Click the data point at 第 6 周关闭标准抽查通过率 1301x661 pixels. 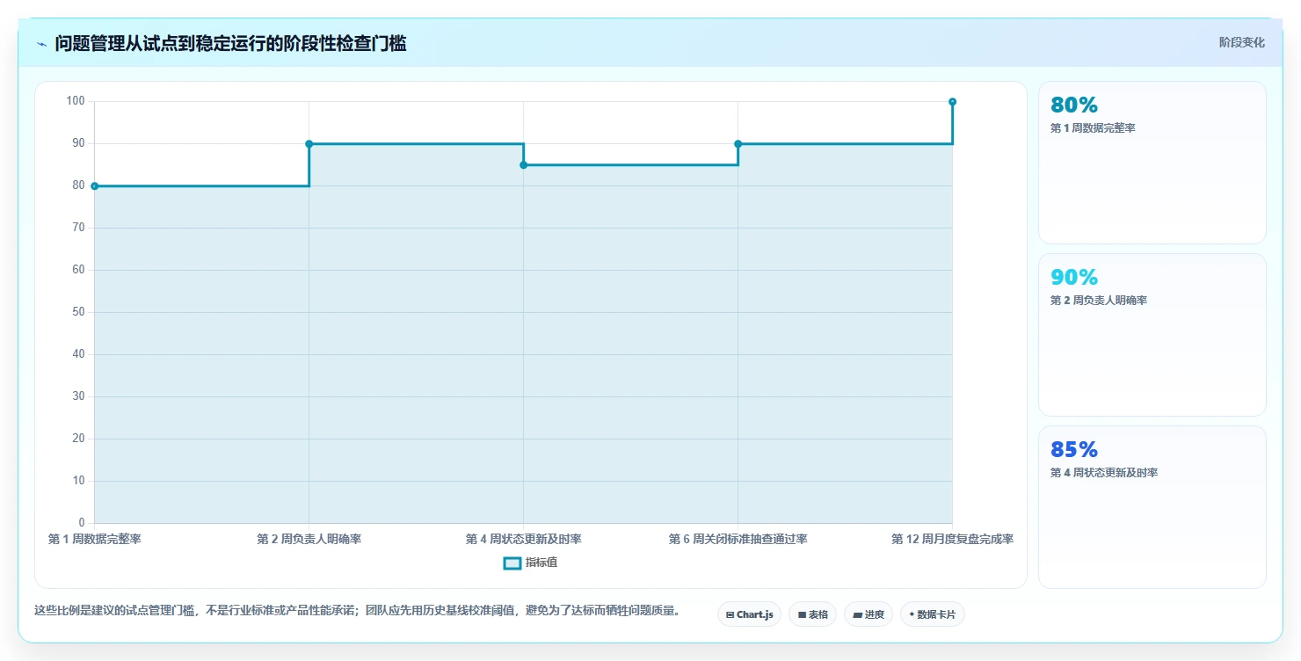[738, 144]
